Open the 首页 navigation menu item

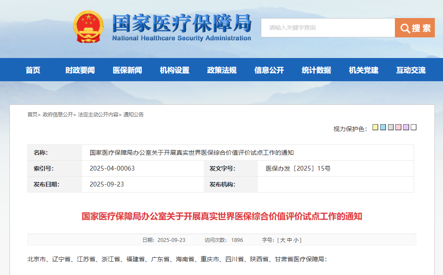coord(33,70)
